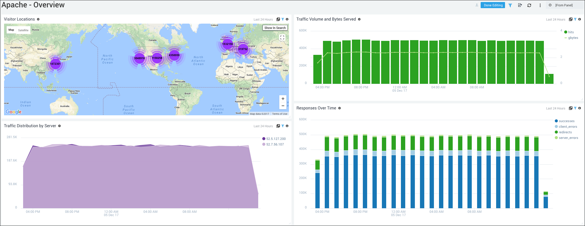The width and height of the screenshot is (585, 226).
Task: Toggle 52.7.56.107 server series in legend
Action: click(275, 144)
